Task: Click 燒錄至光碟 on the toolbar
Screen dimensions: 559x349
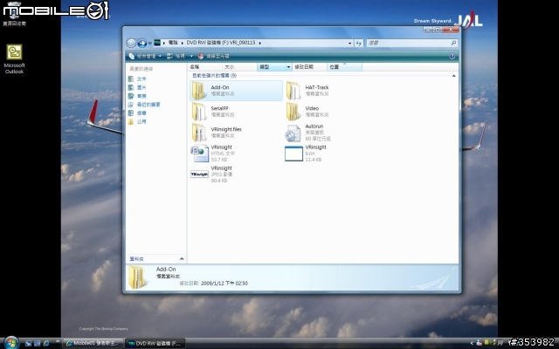Action: coord(213,56)
